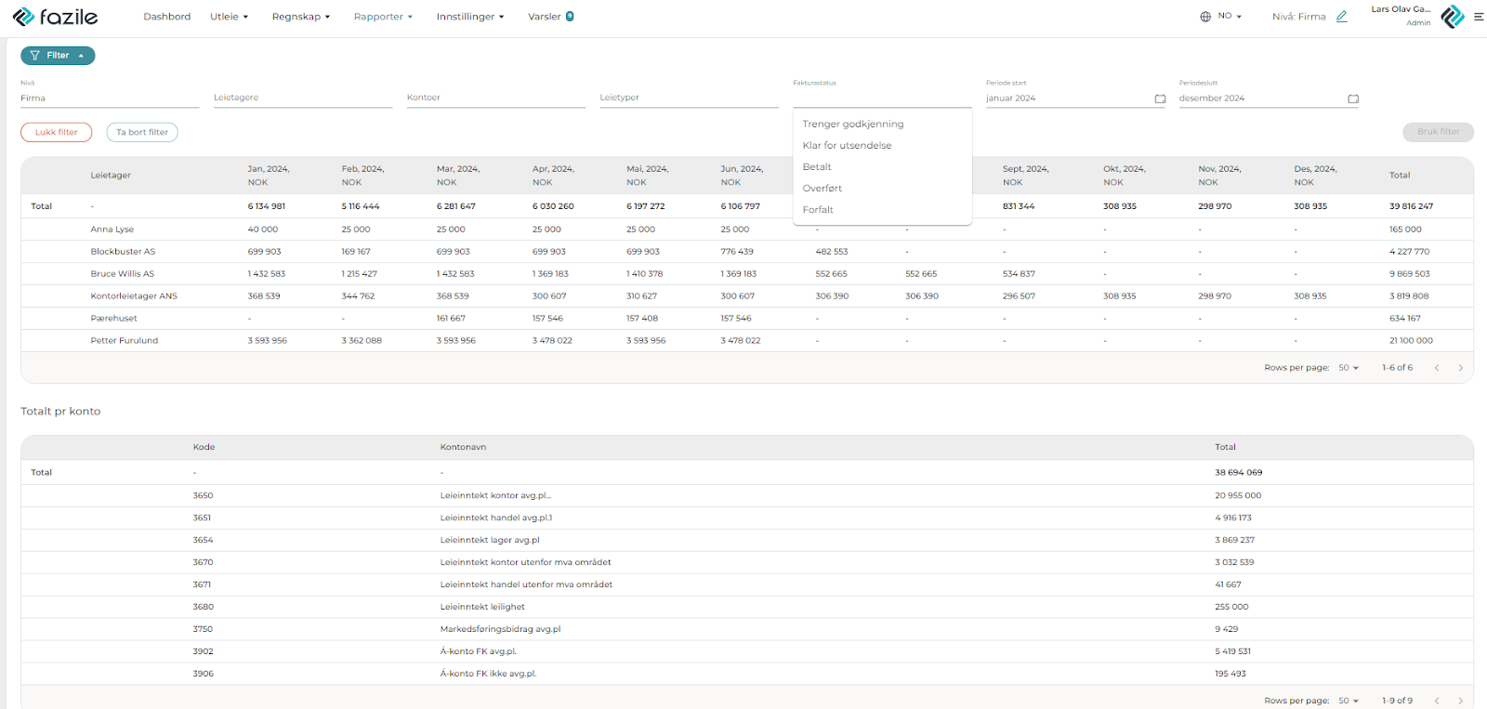Select the Kontorleietager ANS tenant row

(x=747, y=295)
